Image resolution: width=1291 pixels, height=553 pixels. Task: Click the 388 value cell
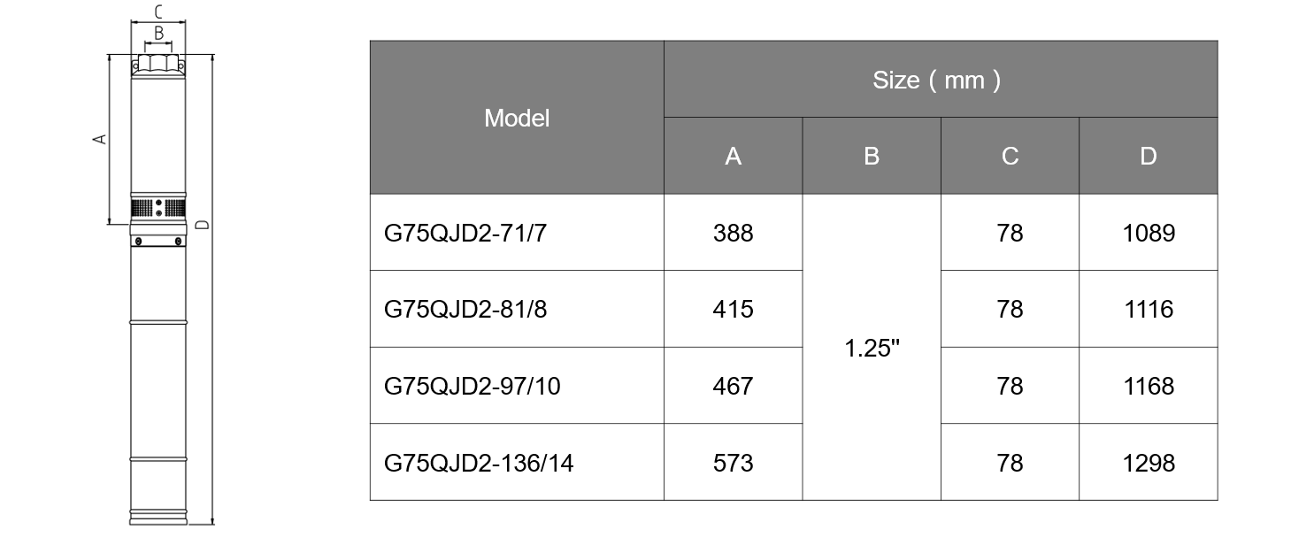tap(733, 233)
